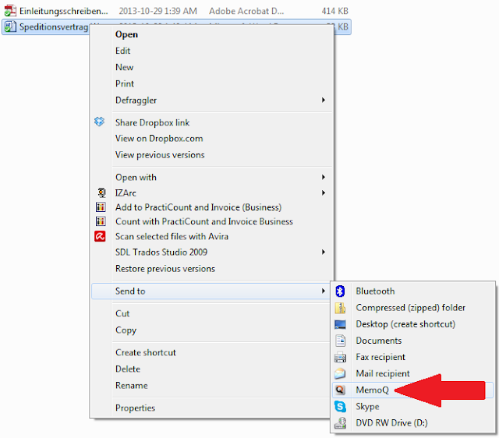Click the 414 KB size cell

click(334, 11)
